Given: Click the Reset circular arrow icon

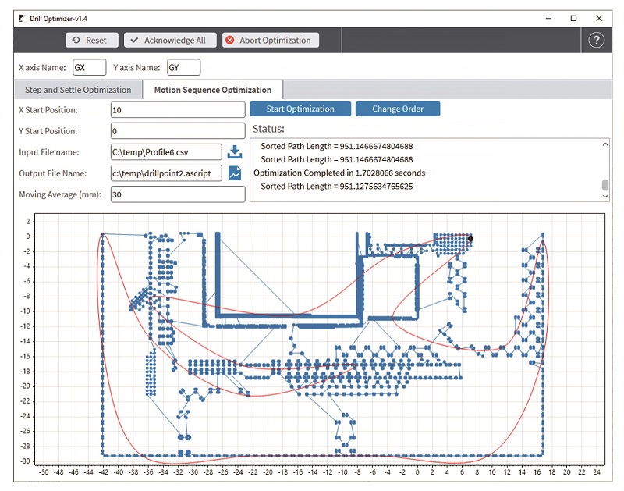Looking at the screenshot, I should pyautogui.click(x=76, y=41).
